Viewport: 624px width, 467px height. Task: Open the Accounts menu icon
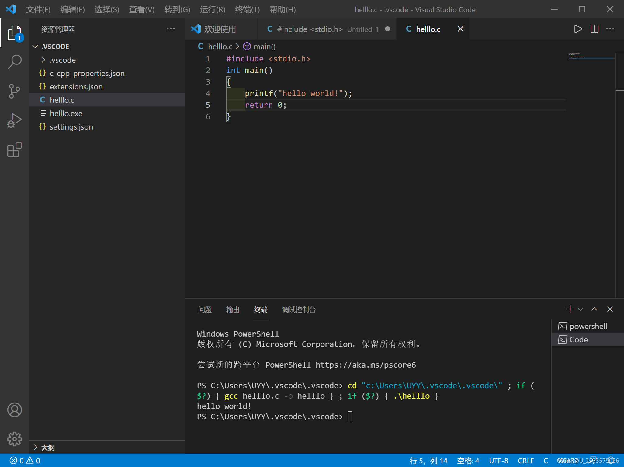pyautogui.click(x=15, y=410)
